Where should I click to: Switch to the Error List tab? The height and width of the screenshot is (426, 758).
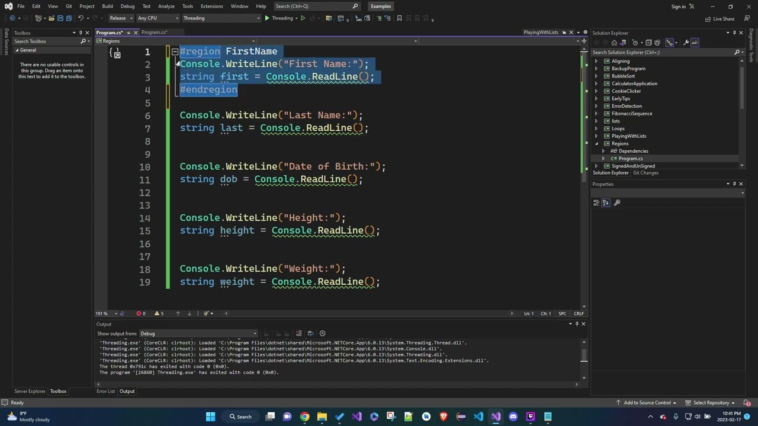pyautogui.click(x=105, y=391)
